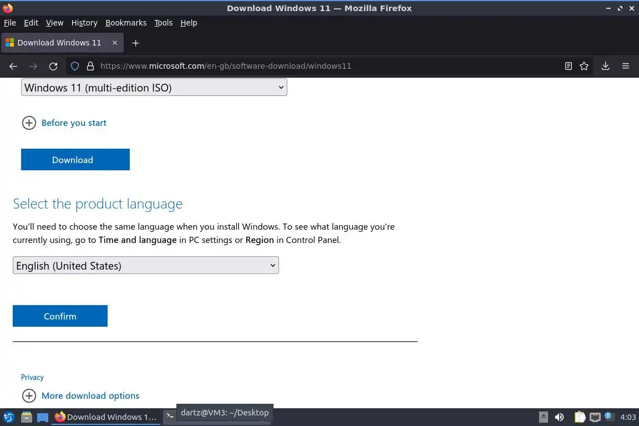Click the network monitor tray icon

tap(595, 417)
